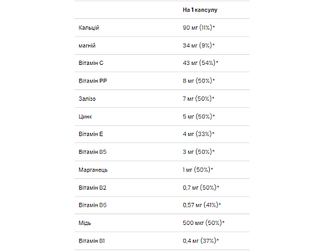Click the 90 мг (11%) value
The image size is (315, 252).
pyautogui.click(x=199, y=28)
